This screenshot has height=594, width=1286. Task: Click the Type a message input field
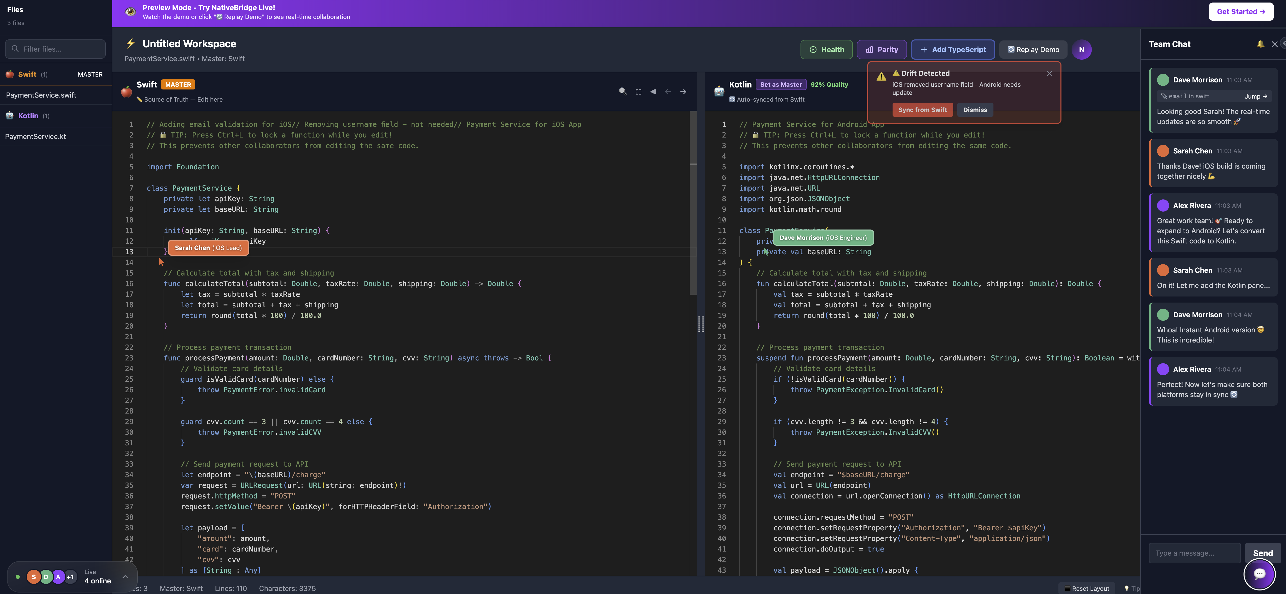1194,553
